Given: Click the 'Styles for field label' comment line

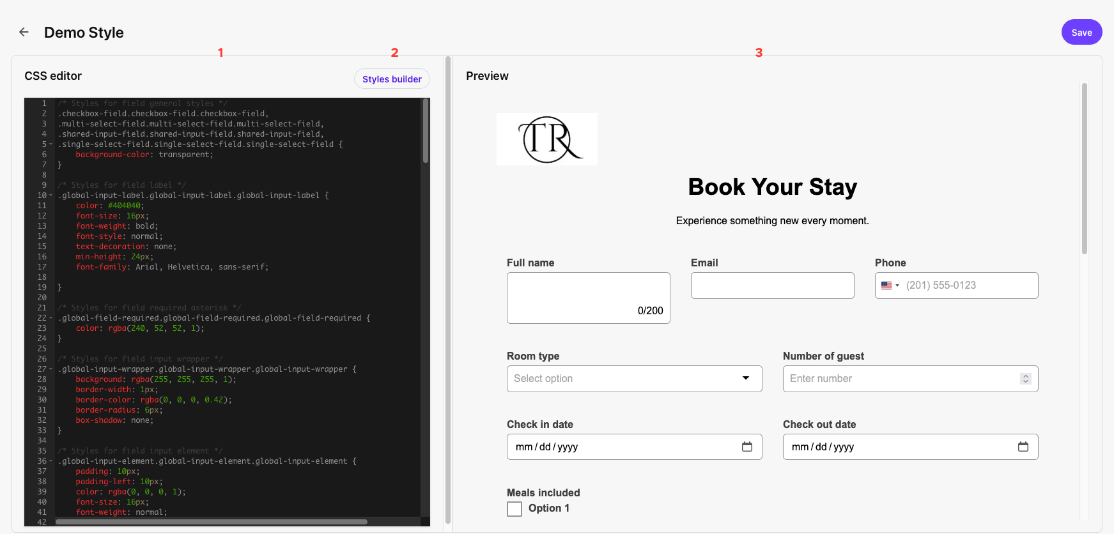Looking at the screenshot, I should pos(122,185).
